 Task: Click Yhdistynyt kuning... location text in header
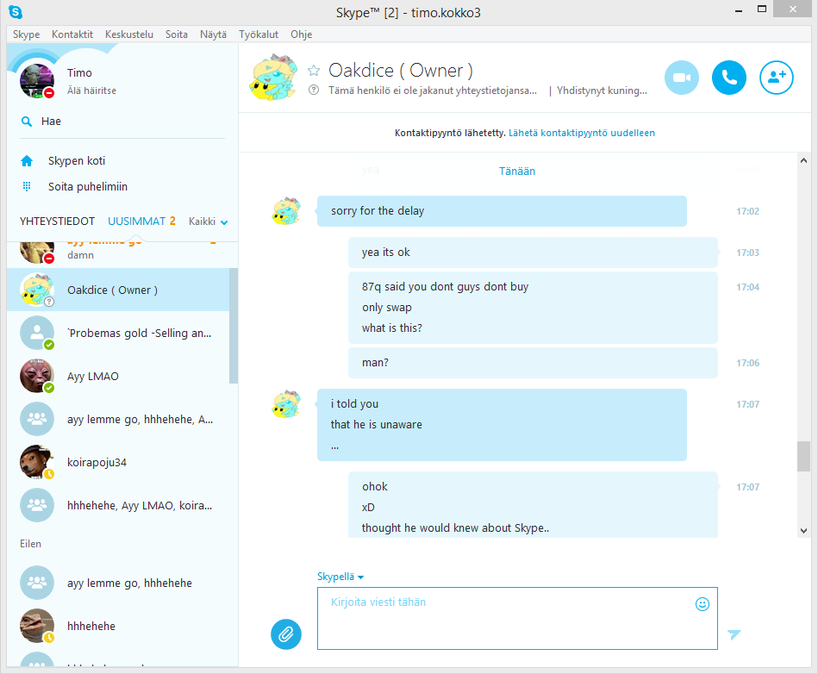coord(602,90)
